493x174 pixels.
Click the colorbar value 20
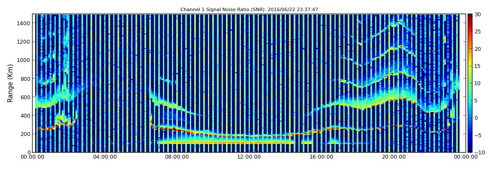(x=478, y=49)
